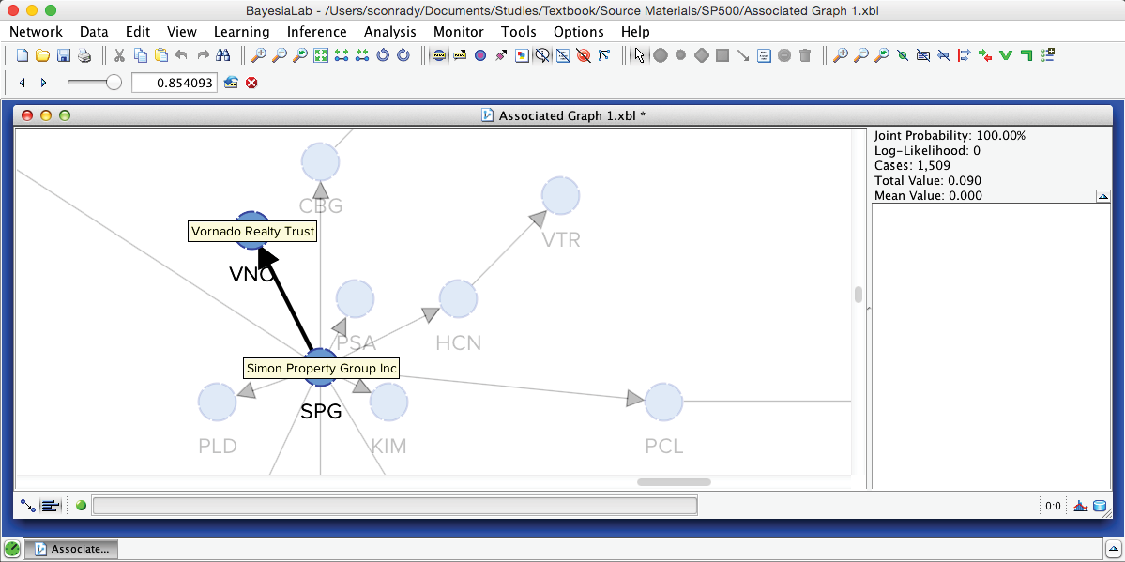Viewport: 1125px width, 562px height.
Task: Click the left arrow previous step button
Action: [x=23, y=83]
